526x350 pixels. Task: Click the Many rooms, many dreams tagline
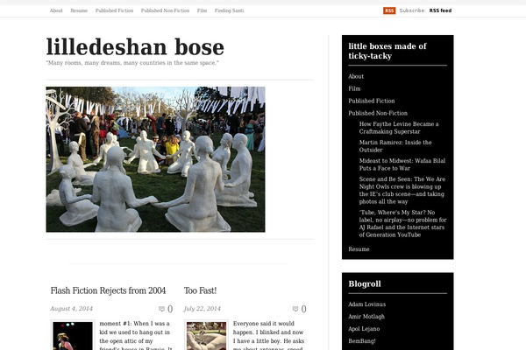point(132,63)
